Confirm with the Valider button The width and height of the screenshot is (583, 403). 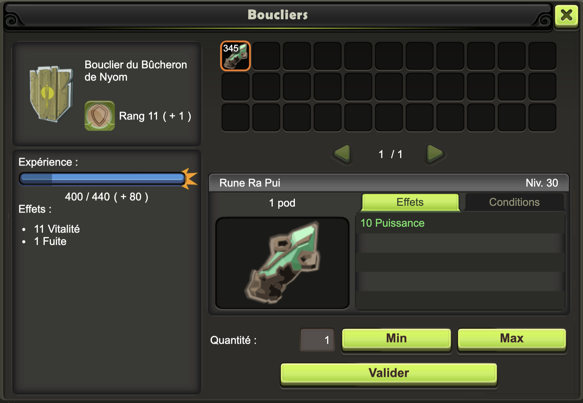[389, 374]
